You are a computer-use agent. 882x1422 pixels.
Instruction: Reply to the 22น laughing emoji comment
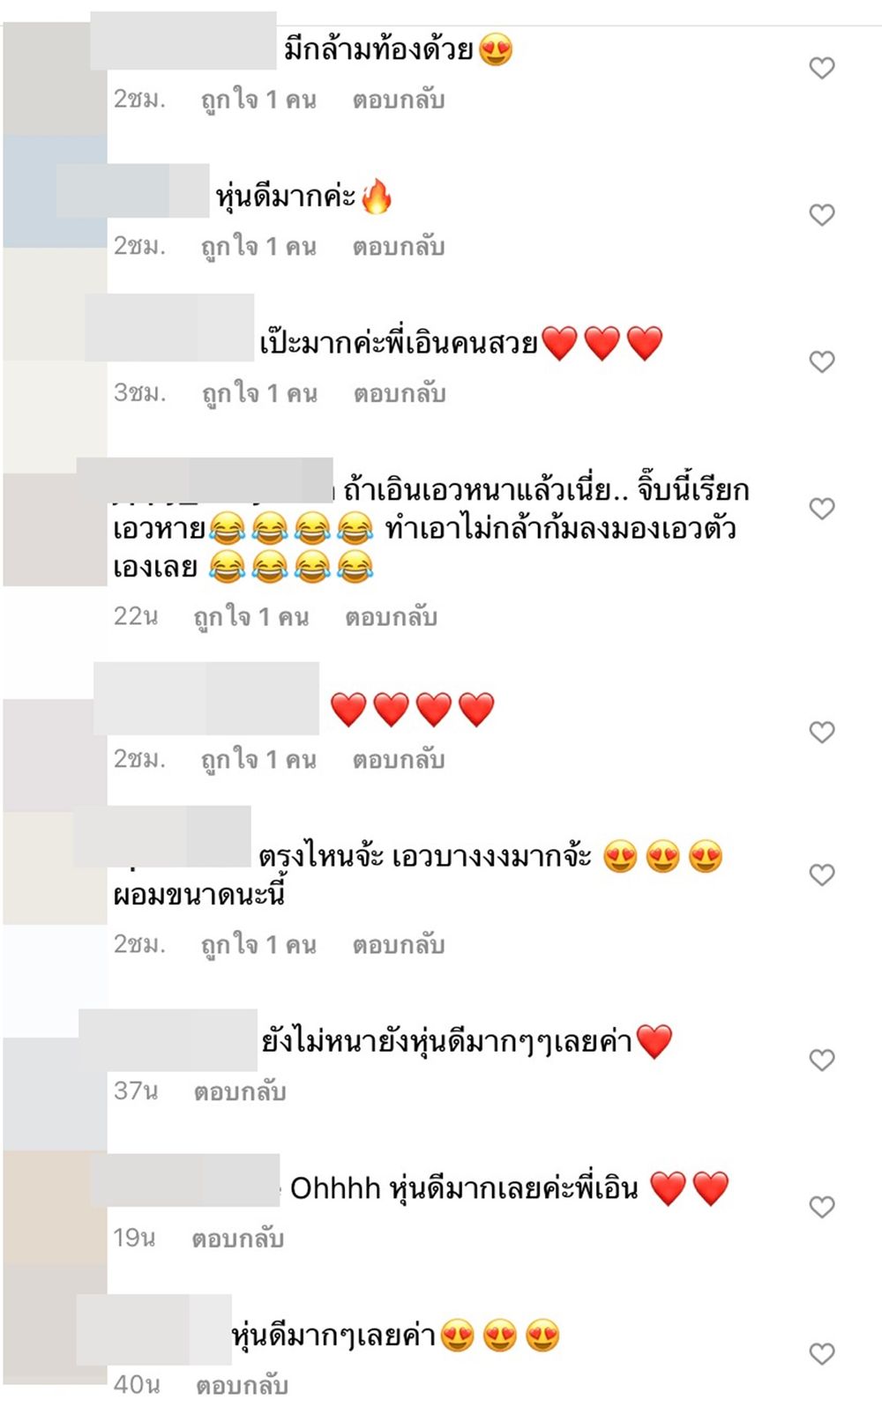[x=391, y=617]
